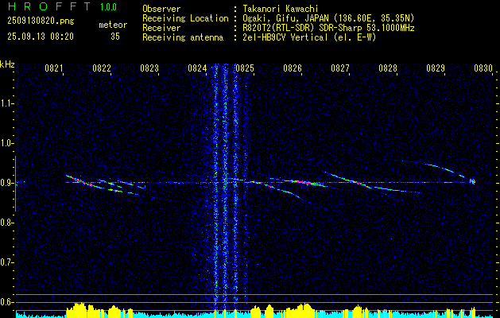Viewport: 500px width, 318px height.
Task: Click the 0.6 kHz frequency label
Action: point(6,302)
